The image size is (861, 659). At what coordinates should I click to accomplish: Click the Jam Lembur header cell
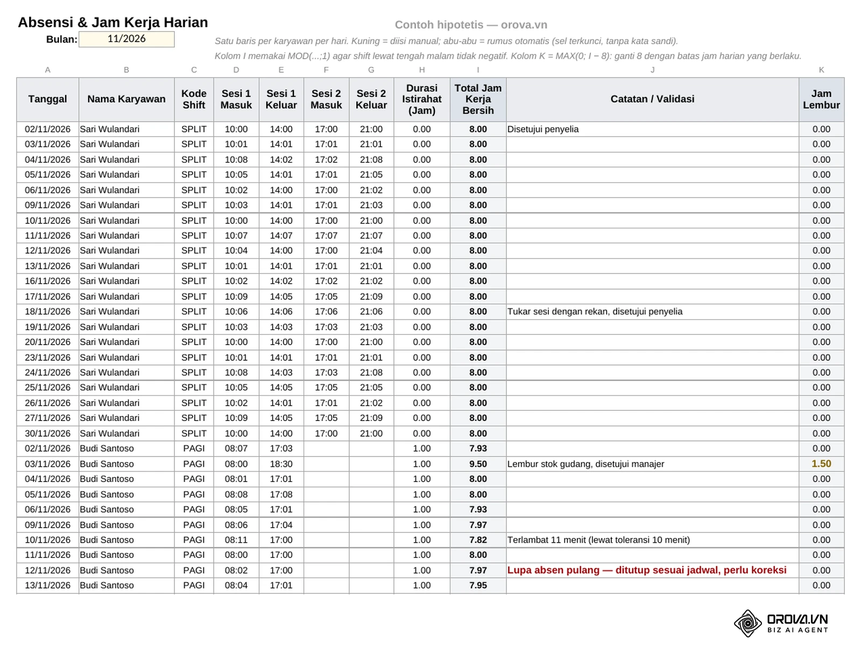(821, 99)
